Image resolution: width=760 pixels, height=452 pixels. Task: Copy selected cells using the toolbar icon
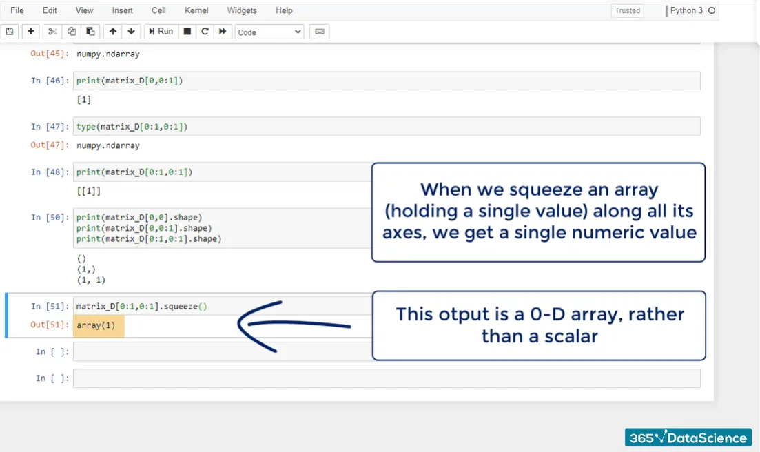tap(71, 32)
